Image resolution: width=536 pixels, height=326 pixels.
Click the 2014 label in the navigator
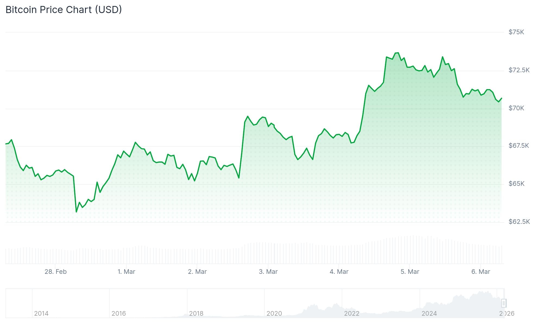(41, 314)
